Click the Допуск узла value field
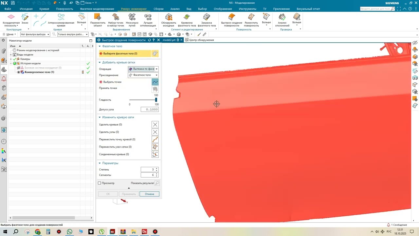The height and width of the screenshot is (236, 419). (x=150, y=109)
